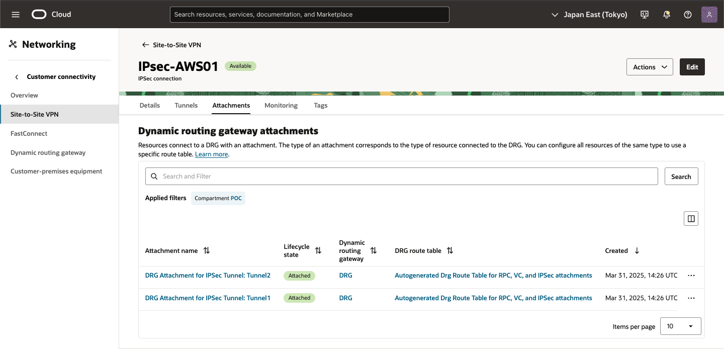Sort by Attachment name
The height and width of the screenshot is (349, 724).
click(207, 250)
